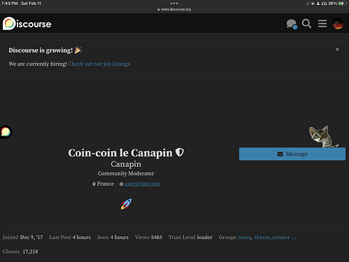This screenshot has height=262, width=349.
Task: Click the Community Moderator title text
Action: [126, 173]
